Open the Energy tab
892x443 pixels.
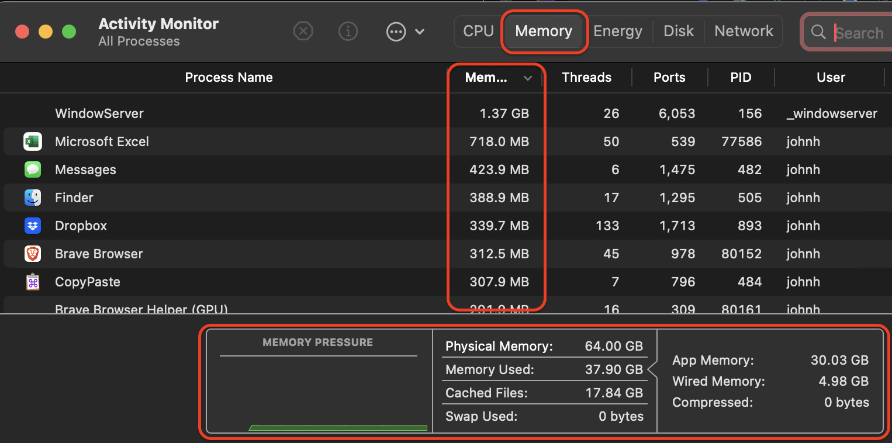pyautogui.click(x=618, y=31)
